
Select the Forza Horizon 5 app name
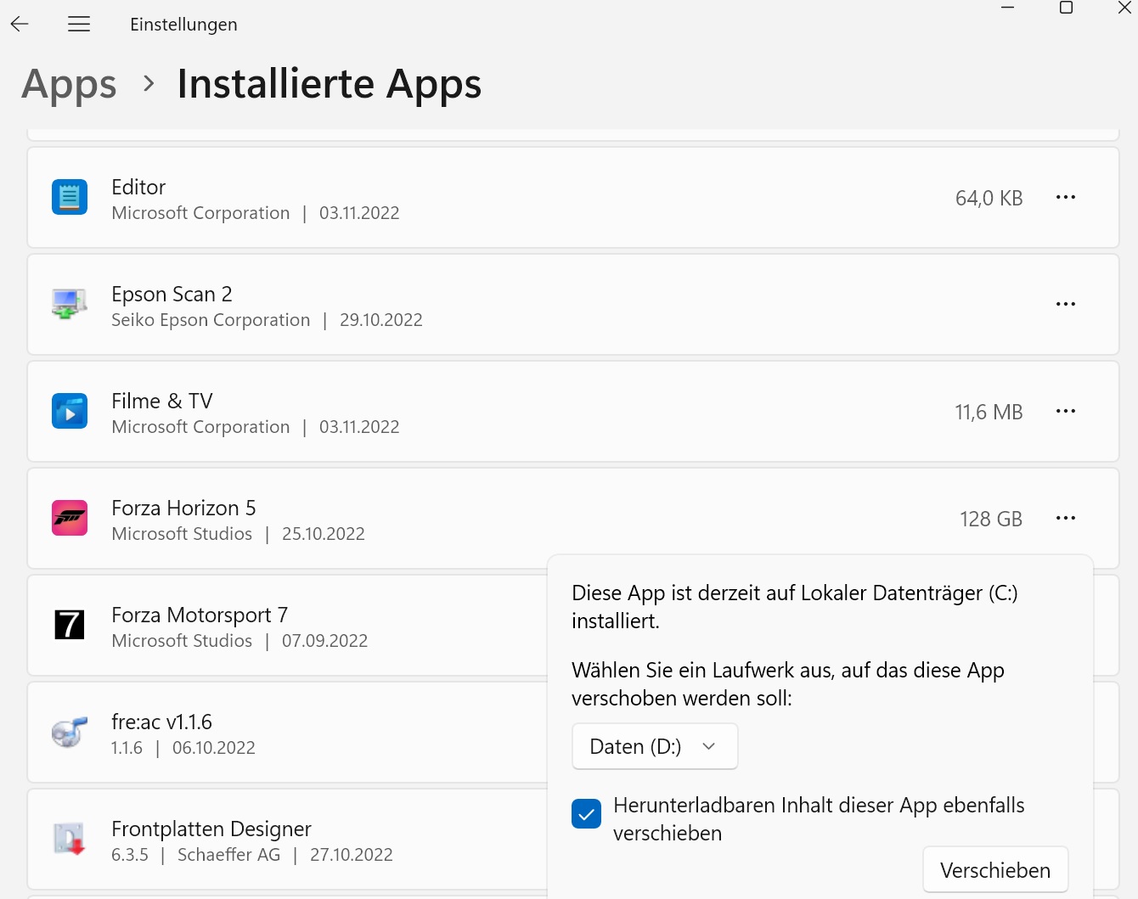[183, 508]
